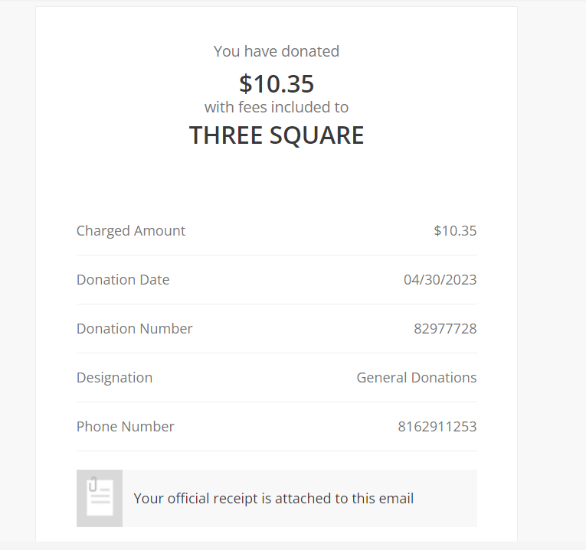Screen dimensions: 586x550
Task: Click the "You have donated" text
Action: point(277,51)
